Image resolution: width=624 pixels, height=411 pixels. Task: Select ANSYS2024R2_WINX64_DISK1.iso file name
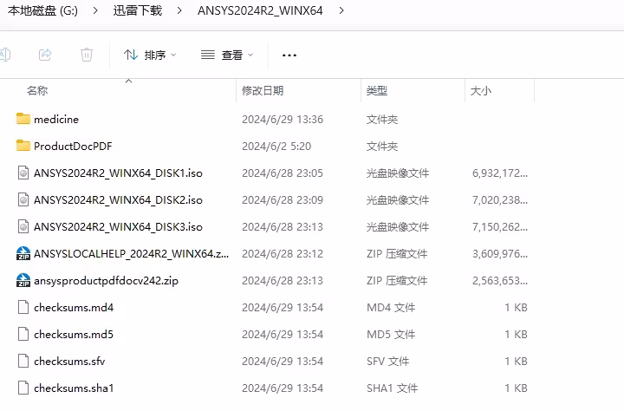[x=118, y=173]
